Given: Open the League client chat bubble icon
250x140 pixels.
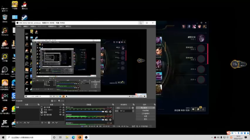Looking at the screenshot, I should pyautogui.click(x=193, y=109).
